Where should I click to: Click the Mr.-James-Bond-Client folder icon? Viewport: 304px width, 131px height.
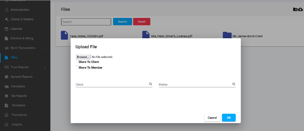pyautogui.click(x=227, y=35)
